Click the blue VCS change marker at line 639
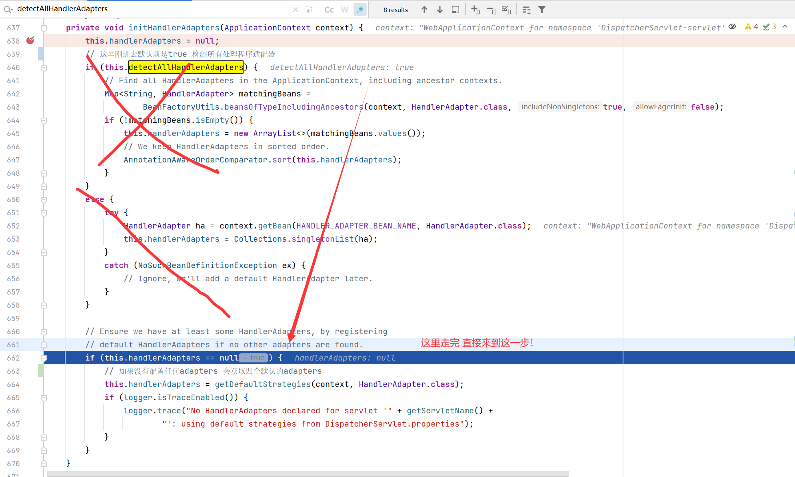795x477 pixels. (x=41, y=54)
